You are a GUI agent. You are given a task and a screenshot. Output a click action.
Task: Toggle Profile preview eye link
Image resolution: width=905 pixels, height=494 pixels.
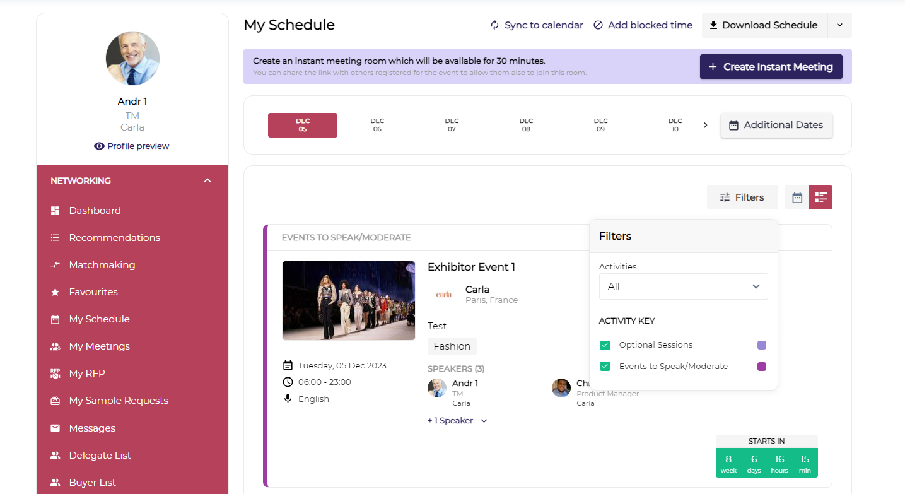click(131, 146)
